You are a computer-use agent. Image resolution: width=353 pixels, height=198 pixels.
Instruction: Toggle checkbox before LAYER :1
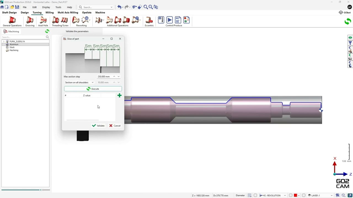304,195
